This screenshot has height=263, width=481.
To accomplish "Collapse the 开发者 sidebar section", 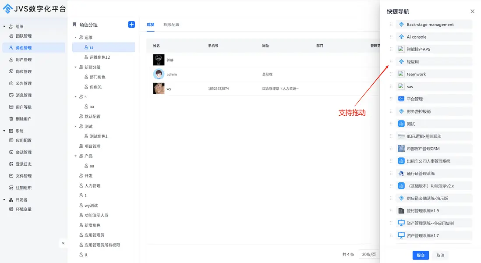I will point(4,199).
